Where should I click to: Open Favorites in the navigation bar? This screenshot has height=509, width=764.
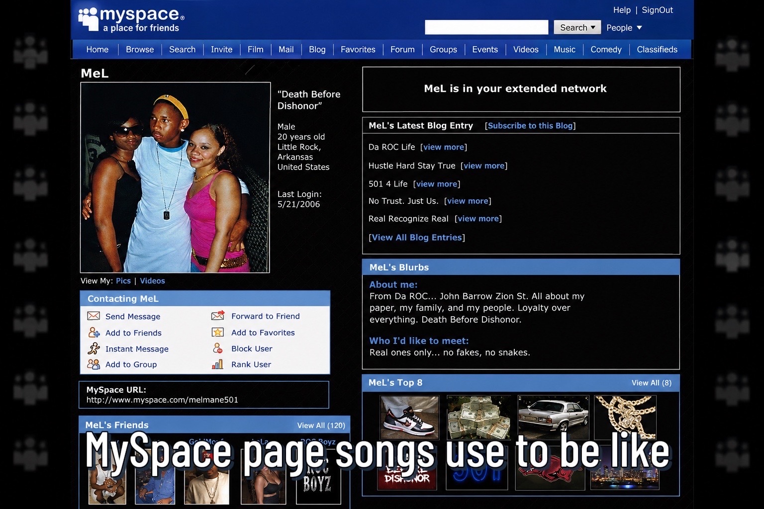click(358, 50)
